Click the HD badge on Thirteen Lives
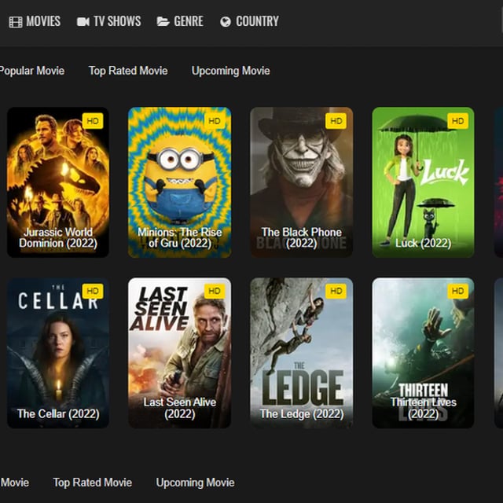This screenshot has height=503, width=503. pyautogui.click(x=457, y=291)
